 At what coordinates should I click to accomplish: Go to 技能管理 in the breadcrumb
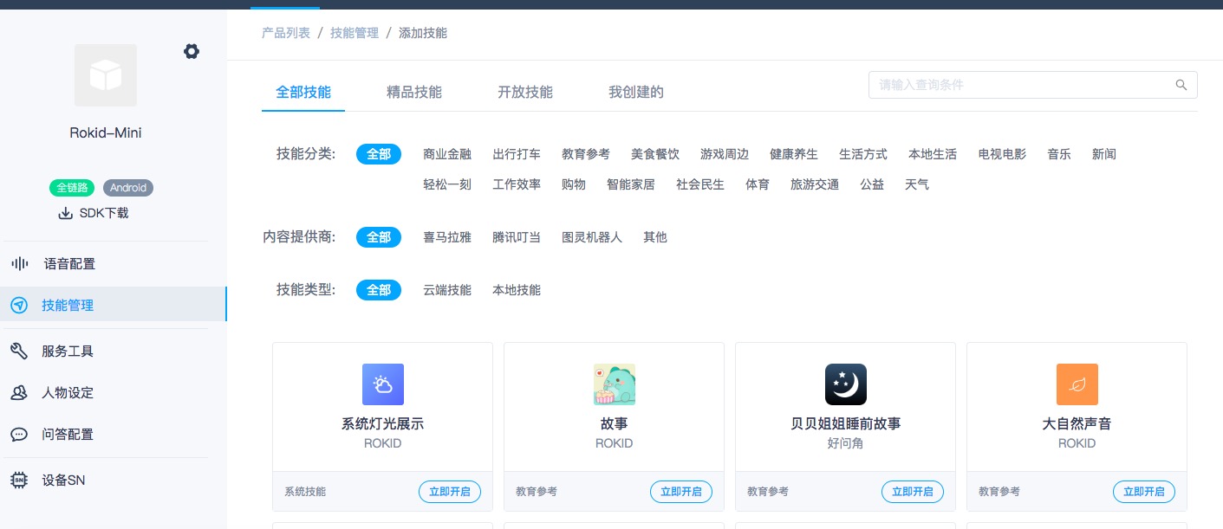(355, 33)
